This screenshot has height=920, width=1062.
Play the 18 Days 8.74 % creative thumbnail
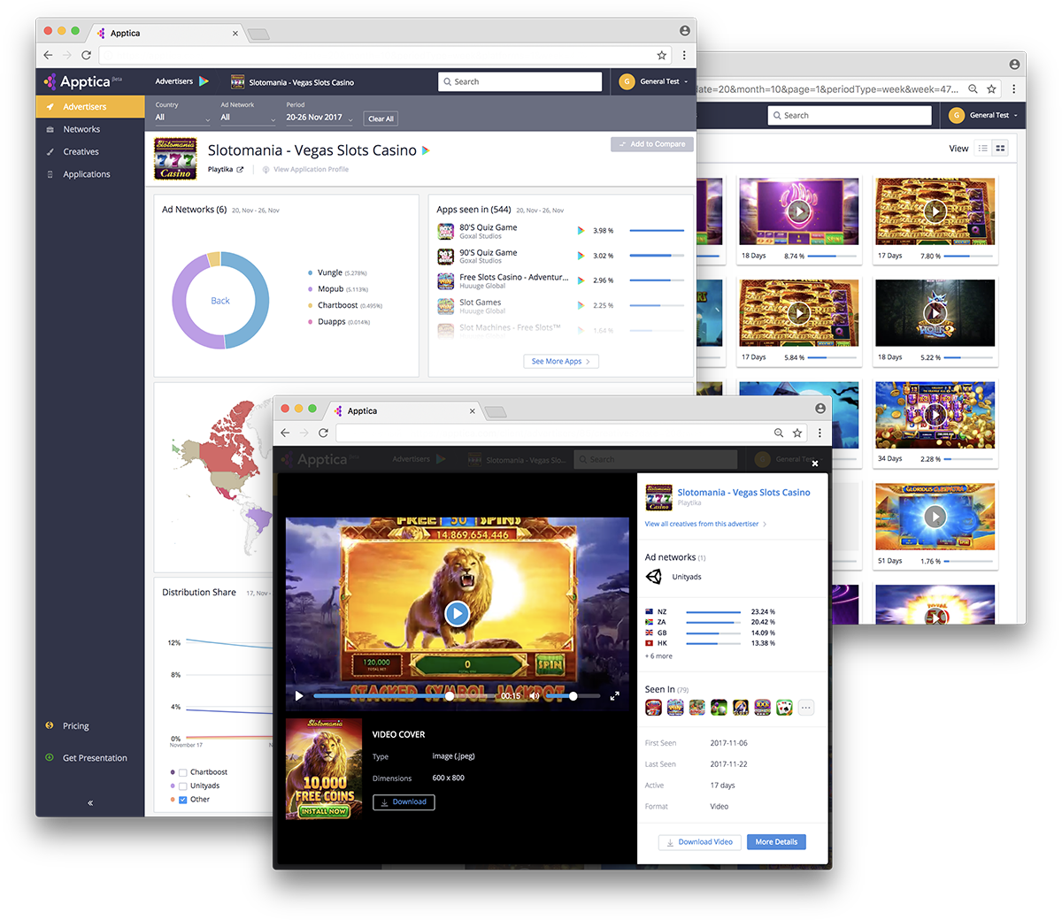point(798,211)
